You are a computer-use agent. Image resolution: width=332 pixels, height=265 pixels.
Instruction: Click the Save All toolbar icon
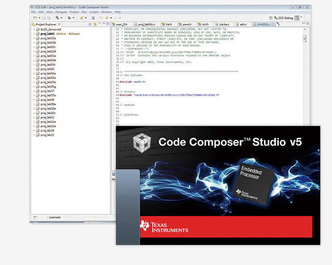click(x=49, y=18)
